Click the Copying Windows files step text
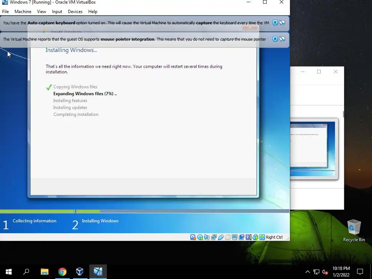Image resolution: width=372 pixels, height=279 pixels. coord(75,87)
